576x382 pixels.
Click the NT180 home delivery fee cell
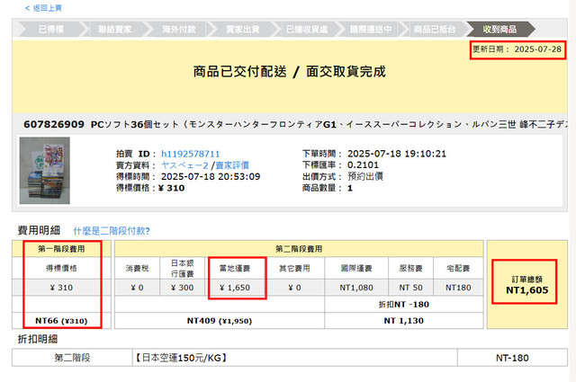[x=458, y=288]
